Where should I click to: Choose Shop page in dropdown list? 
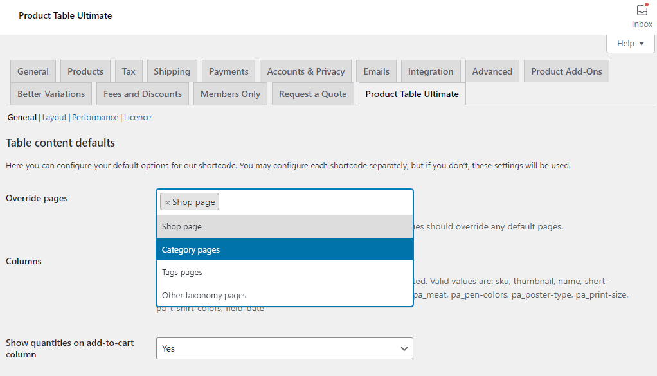[285, 226]
